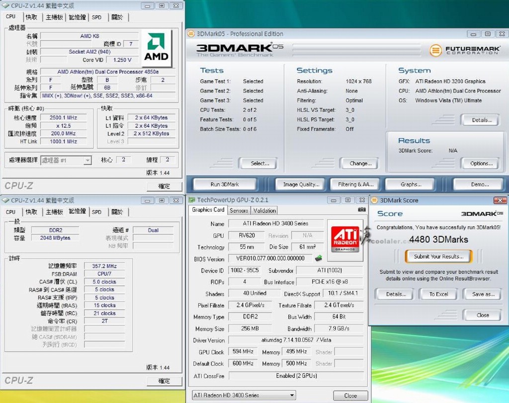Screen dimensions: 509x403
Task: Click the Device ID field 1002 - 95C5
Action: (x=245, y=270)
